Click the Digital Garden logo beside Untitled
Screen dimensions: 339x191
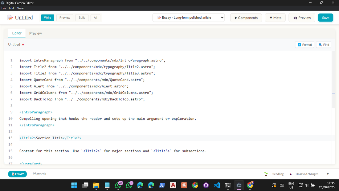tap(9, 18)
